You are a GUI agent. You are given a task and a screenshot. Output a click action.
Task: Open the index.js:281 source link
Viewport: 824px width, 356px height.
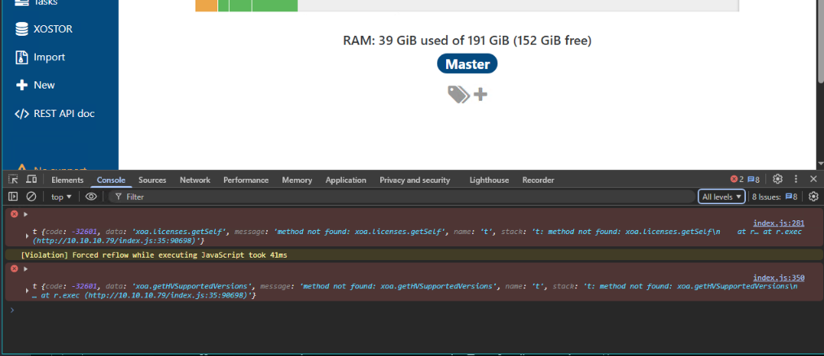pos(778,223)
